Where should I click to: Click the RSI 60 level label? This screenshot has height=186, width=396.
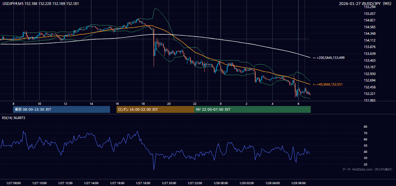click(x=365, y=139)
